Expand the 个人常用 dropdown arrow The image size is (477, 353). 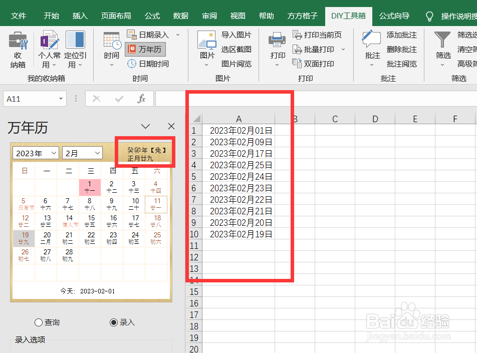(54, 65)
